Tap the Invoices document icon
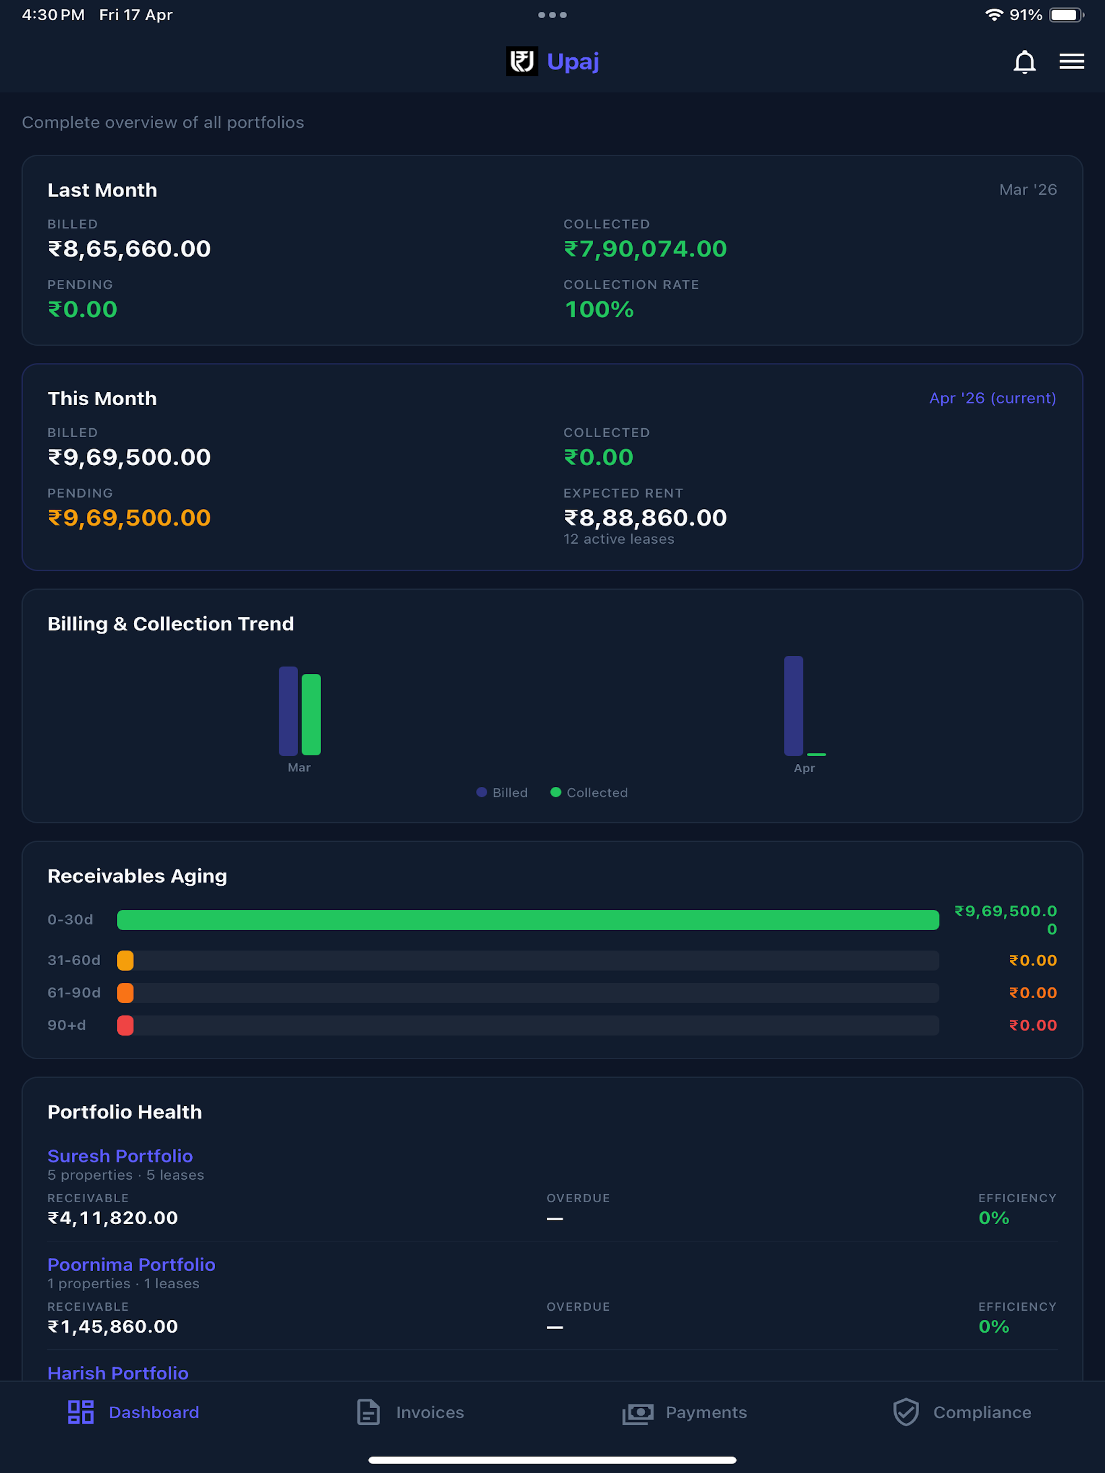This screenshot has width=1105, height=1473. (x=368, y=1412)
